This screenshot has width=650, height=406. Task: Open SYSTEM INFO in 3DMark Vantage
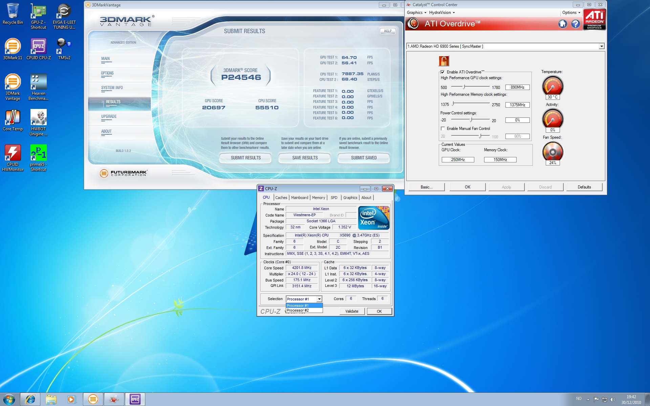(120, 89)
